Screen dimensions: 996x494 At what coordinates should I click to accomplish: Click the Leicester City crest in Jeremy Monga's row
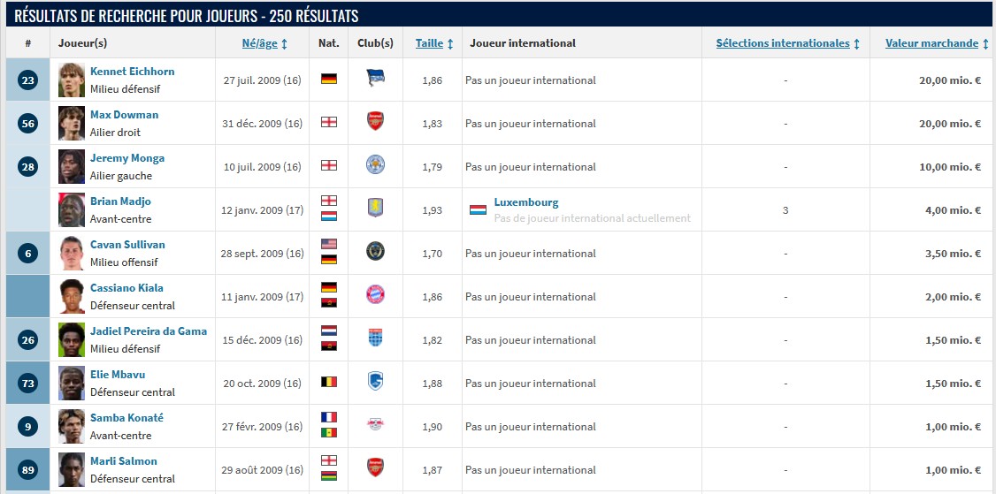click(375, 166)
